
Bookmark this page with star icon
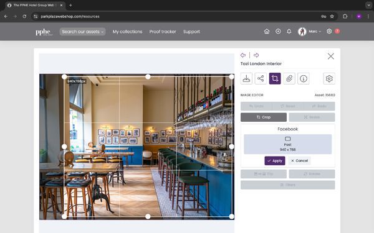click(x=332, y=16)
